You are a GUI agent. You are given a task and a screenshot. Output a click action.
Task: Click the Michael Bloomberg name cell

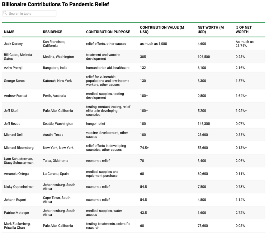(x=19, y=148)
